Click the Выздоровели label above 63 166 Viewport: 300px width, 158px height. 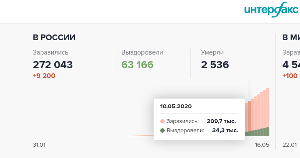[x=142, y=52]
